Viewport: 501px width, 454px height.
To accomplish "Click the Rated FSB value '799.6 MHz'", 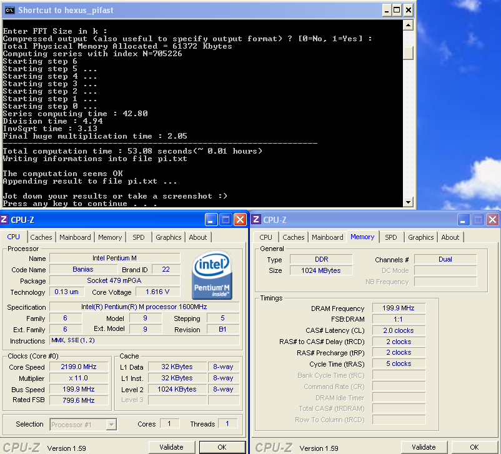I will coord(79,400).
